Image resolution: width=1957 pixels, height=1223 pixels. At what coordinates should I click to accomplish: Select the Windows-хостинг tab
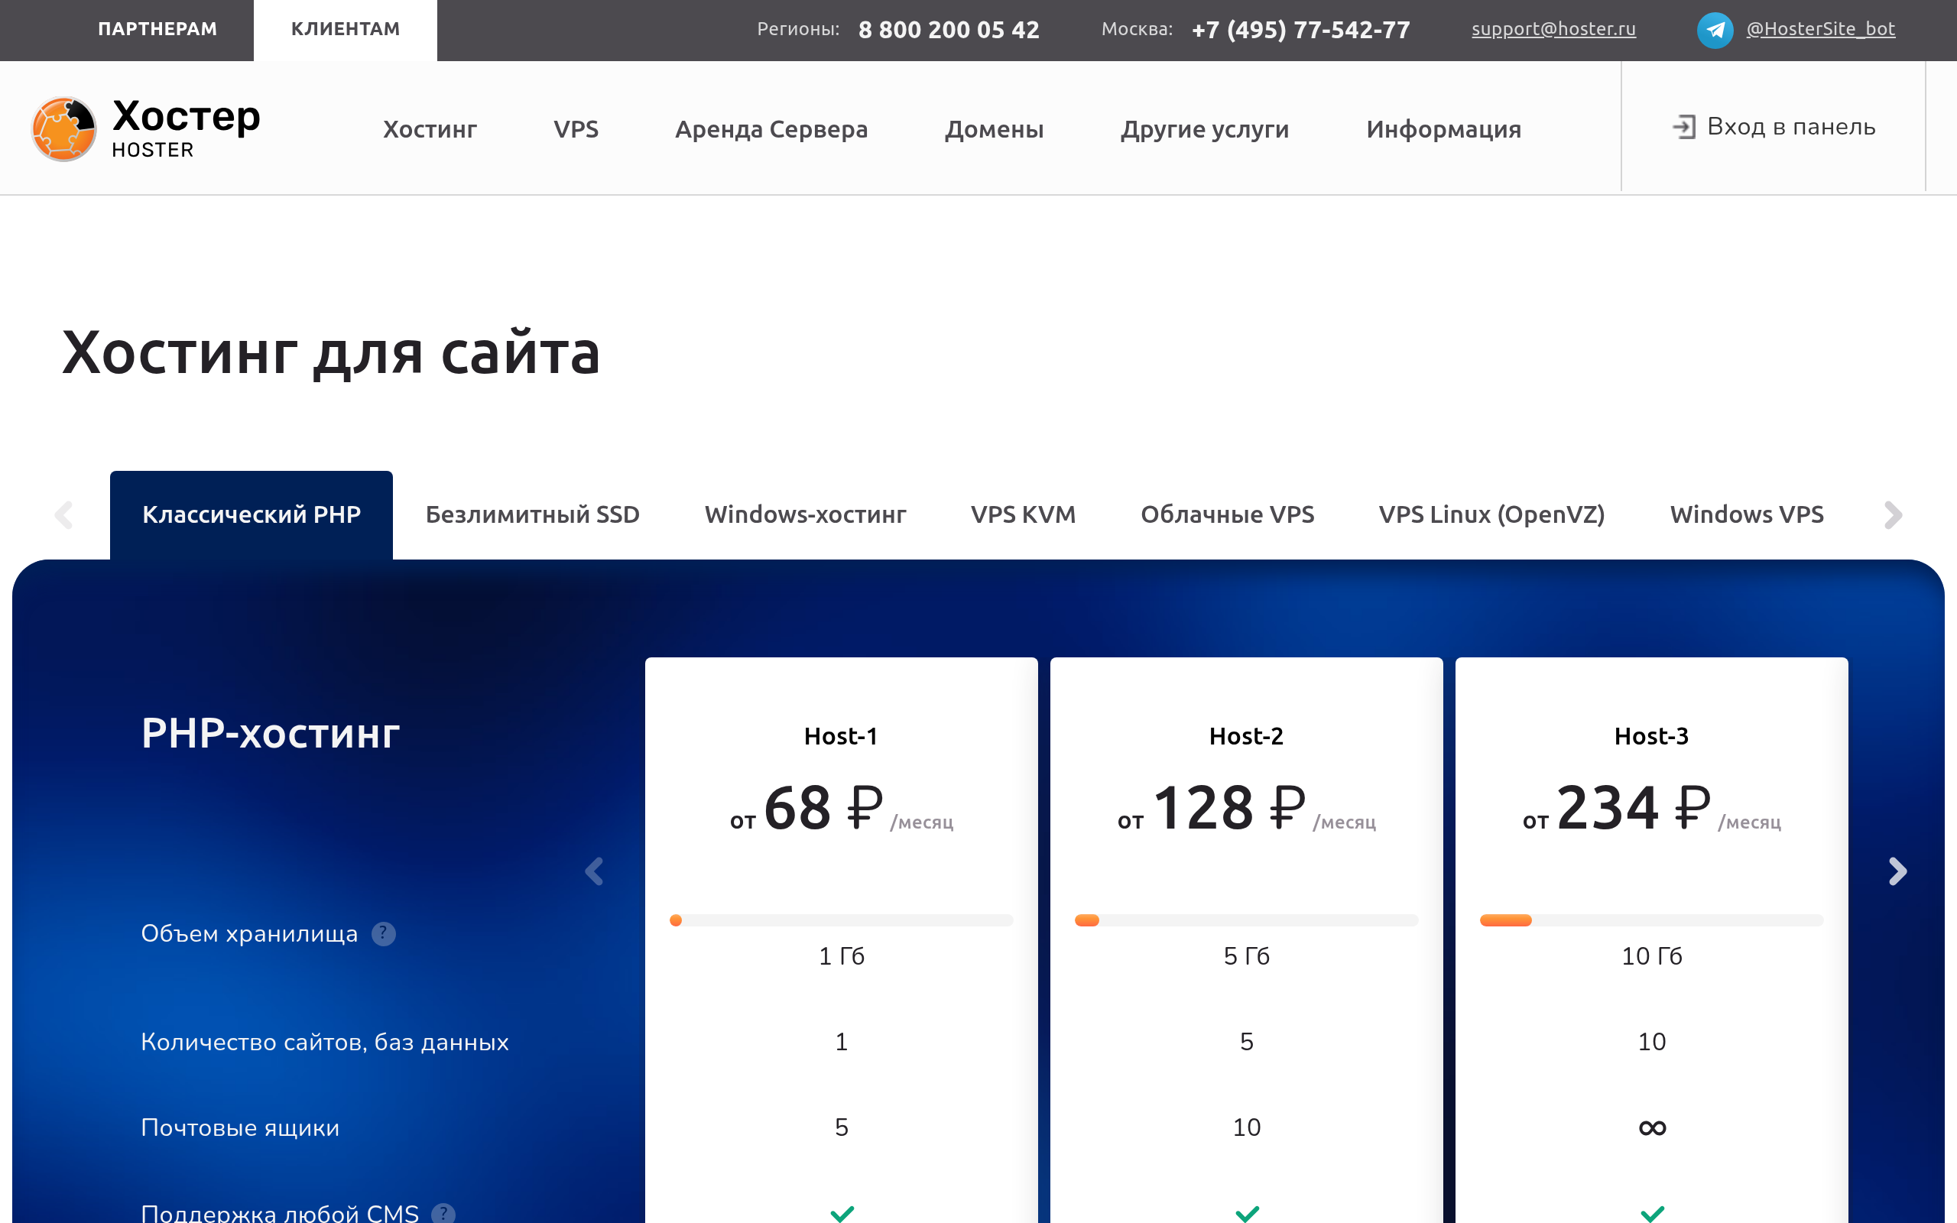point(806,514)
